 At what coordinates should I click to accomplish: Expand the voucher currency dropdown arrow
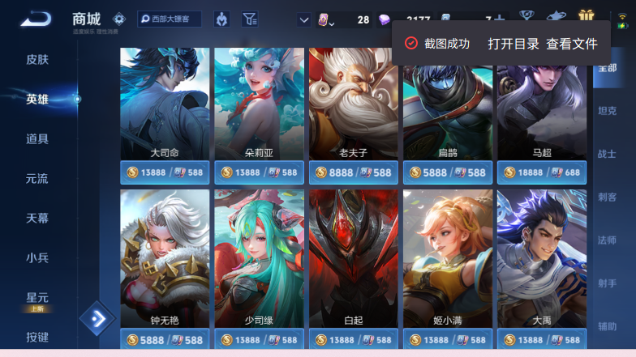(332, 24)
